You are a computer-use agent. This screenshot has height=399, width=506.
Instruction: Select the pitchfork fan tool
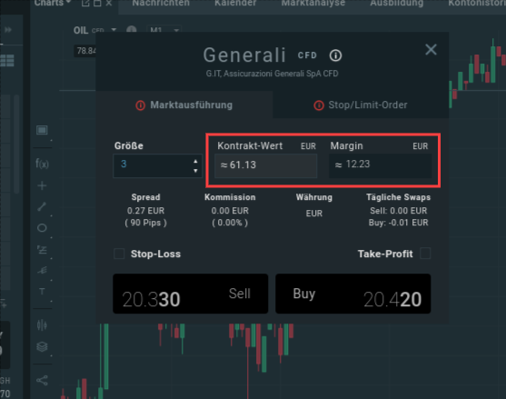click(42, 270)
